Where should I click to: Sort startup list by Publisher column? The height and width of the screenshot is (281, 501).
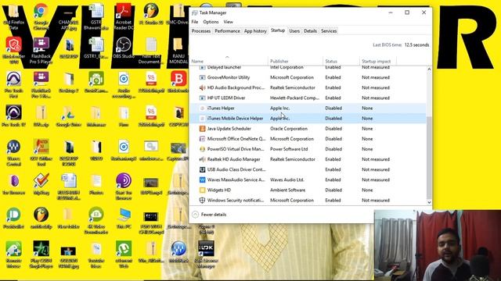(295, 61)
